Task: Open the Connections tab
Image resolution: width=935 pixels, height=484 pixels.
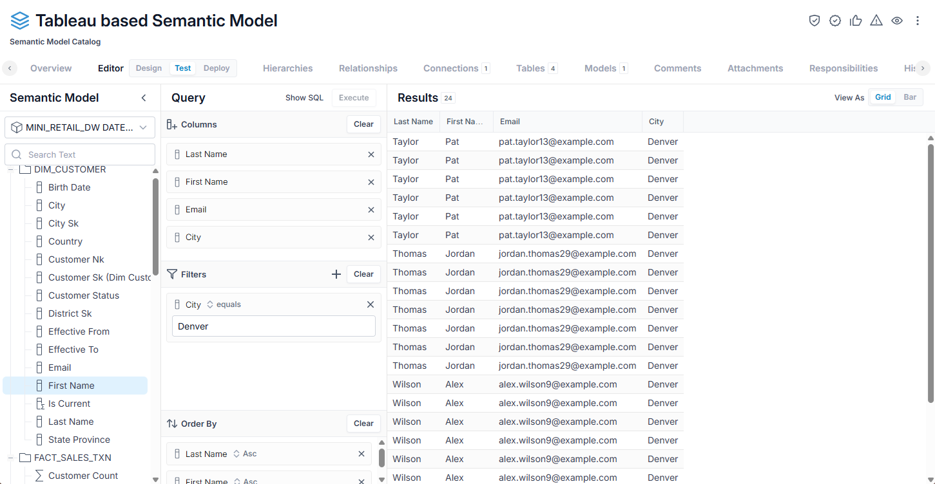Action: tap(456, 68)
